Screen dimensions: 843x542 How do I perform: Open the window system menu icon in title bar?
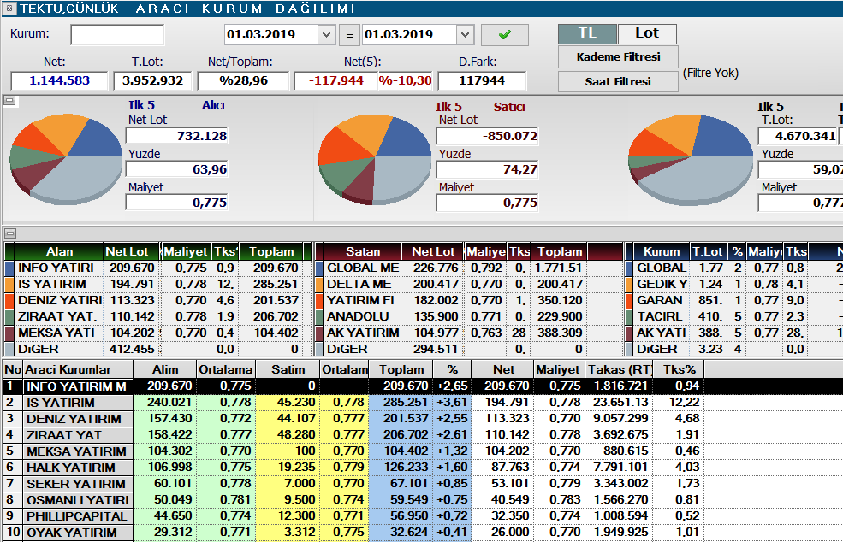click(9, 8)
